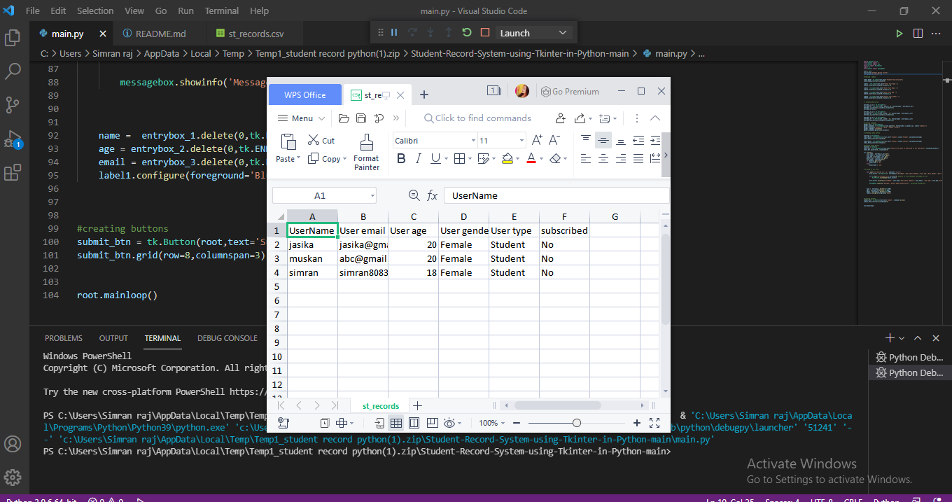The width and height of the screenshot is (952, 502).
Task: Split the VS Code editor right
Action: point(918,33)
